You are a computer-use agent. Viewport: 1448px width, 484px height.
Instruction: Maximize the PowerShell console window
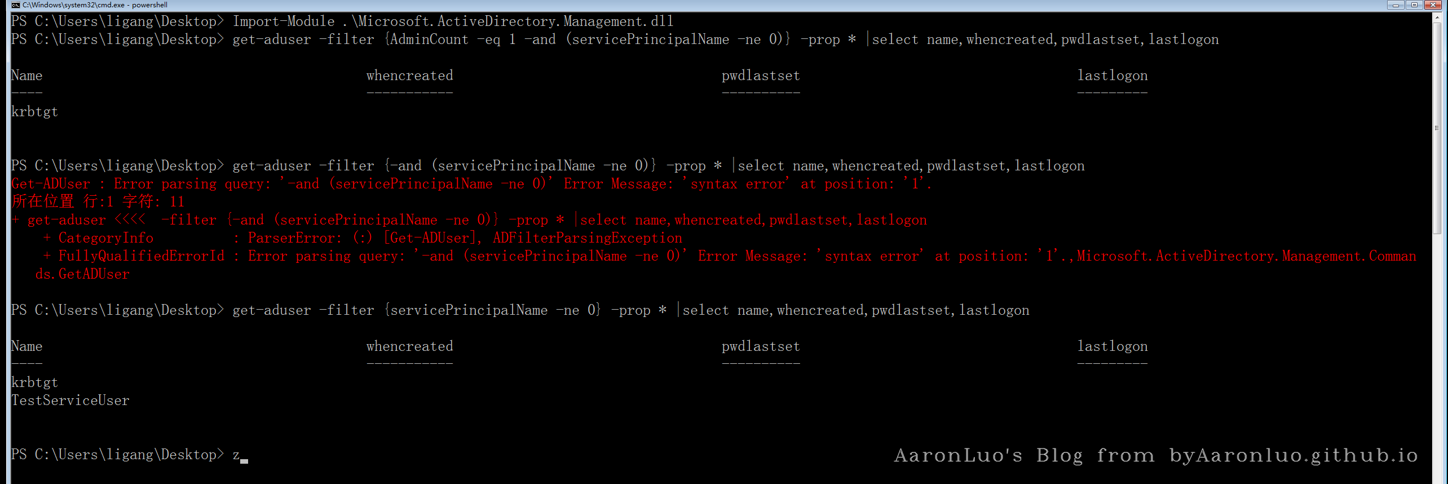pyautogui.click(x=1414, y=5)
